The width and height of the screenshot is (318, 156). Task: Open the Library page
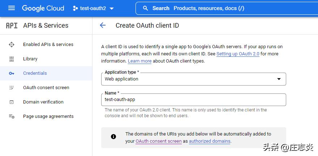tap(46, 59)
